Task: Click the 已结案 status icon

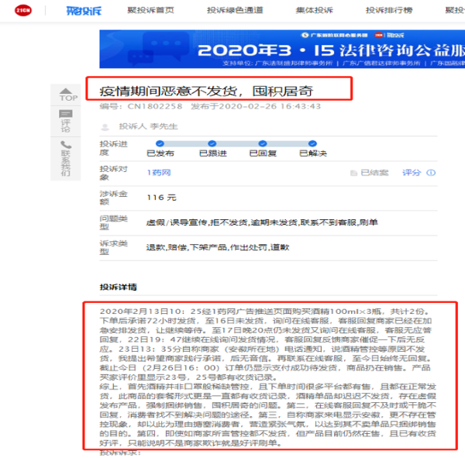Action: click(353, 173)
